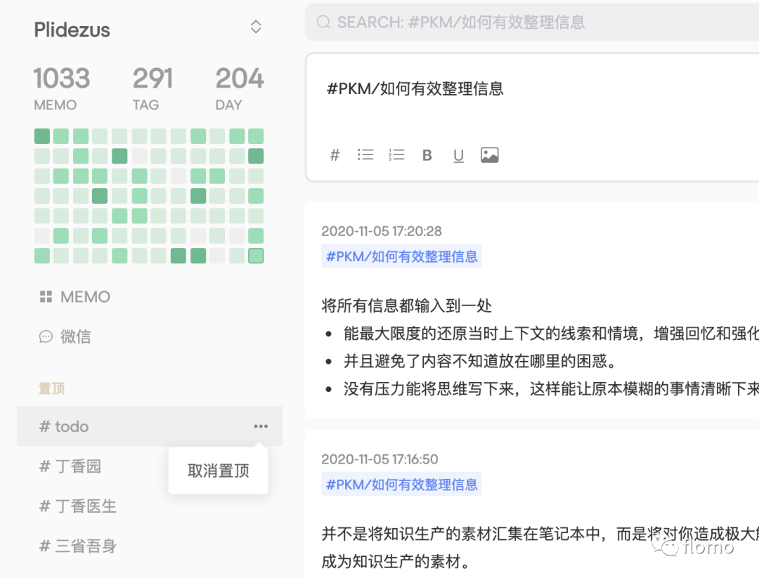The image size is (759, 578).
Task: Open the 丁香园 tag in sidebar
Action: coord(70,466)
